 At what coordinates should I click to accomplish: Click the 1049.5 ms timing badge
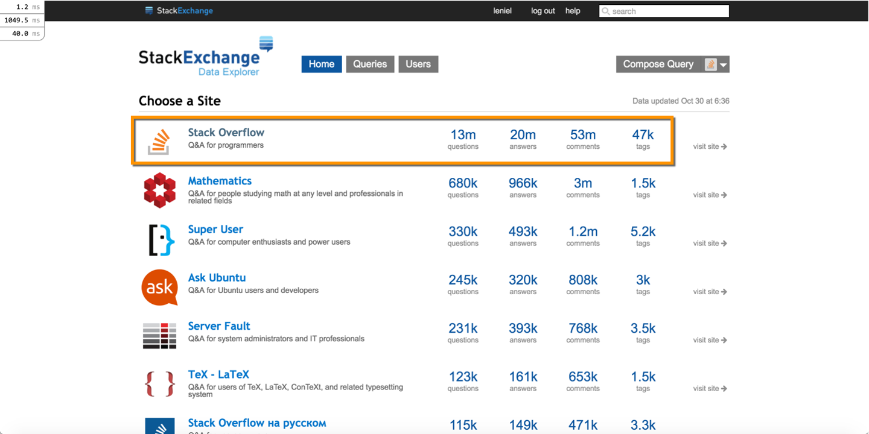coord(22,19)
